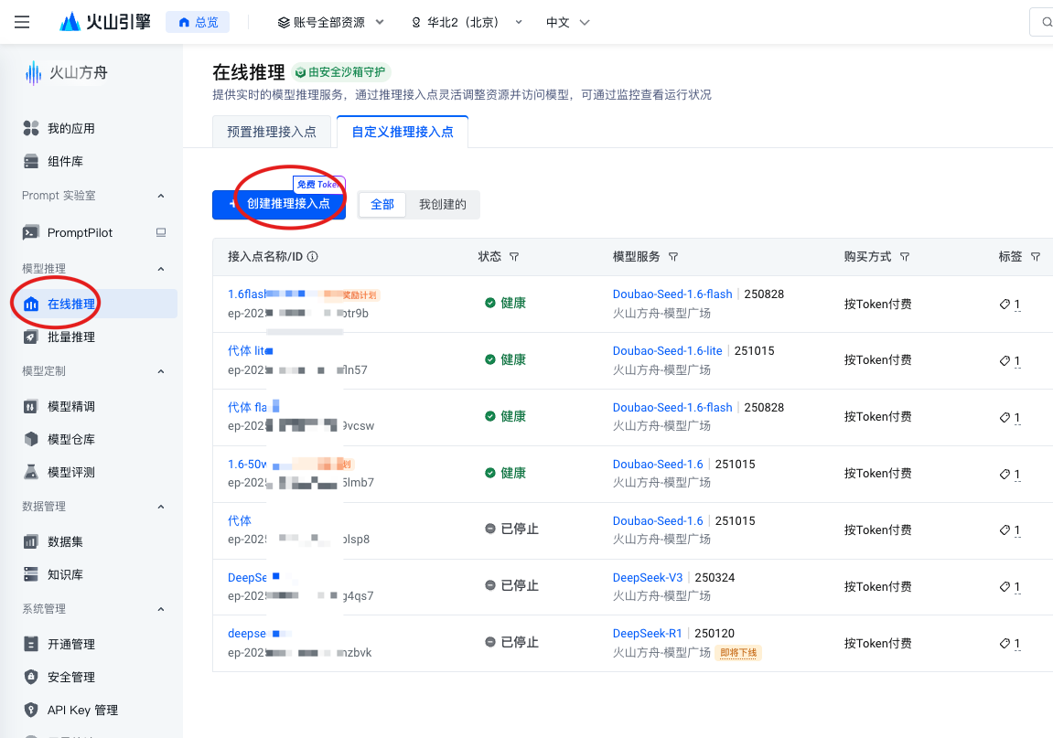
Task: Open filter for 模型服务 column
Action: [x=673, y=257]
